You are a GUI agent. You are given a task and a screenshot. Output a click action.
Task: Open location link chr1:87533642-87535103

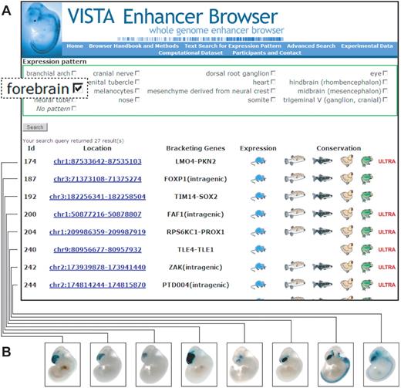(x=97, y=161)
